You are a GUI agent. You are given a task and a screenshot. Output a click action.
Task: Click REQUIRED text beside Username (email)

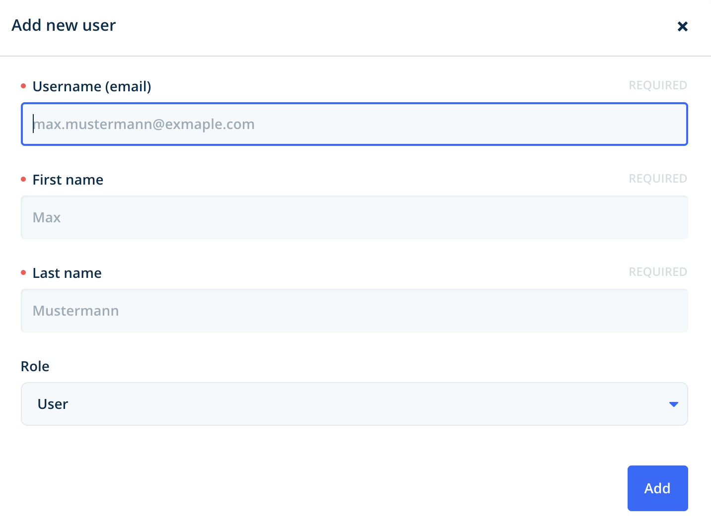[x=658, y=85]
